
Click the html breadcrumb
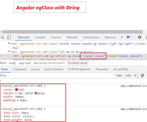coord(3,63)
